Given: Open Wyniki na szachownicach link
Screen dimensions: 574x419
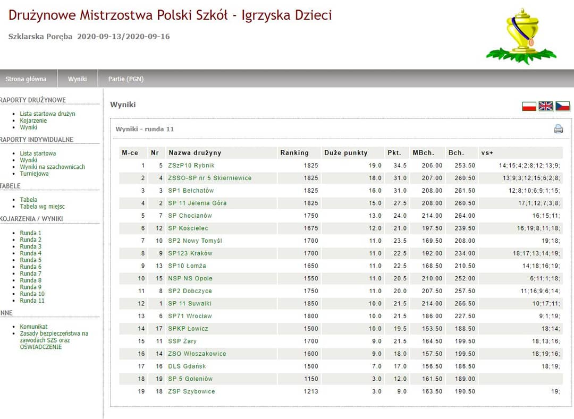Looking at the screenshot, I should pyautogui.click(x=52, y=167).
